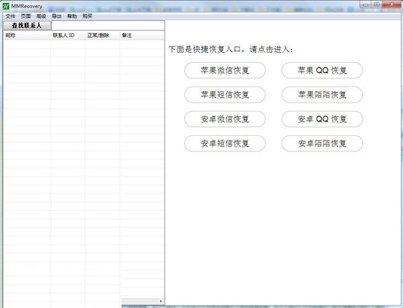Minimize the MMRecovery window
Image resolution: width=403 pixels, height=308 pixels.
tap(365, 4)
